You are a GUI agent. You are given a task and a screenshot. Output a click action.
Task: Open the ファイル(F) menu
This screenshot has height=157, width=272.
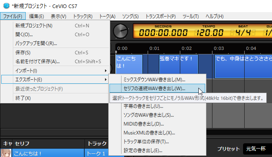13,17
